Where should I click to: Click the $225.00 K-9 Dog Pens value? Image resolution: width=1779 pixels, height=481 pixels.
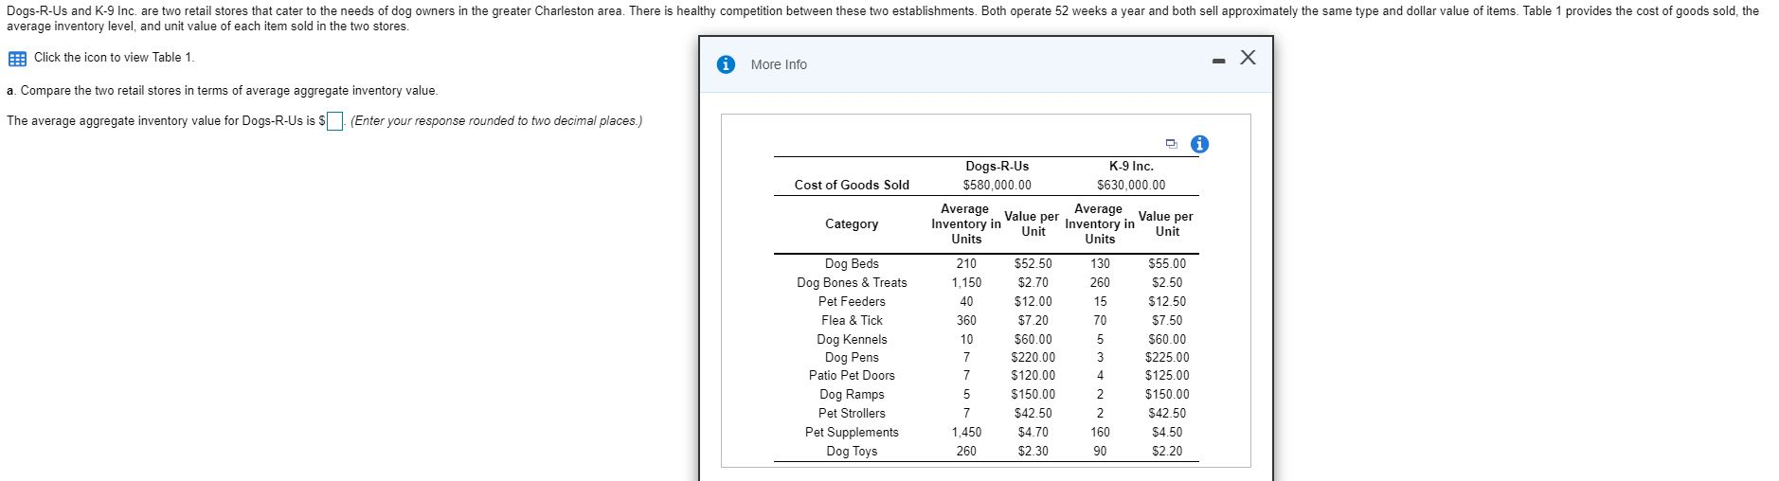click(1167, 358)
